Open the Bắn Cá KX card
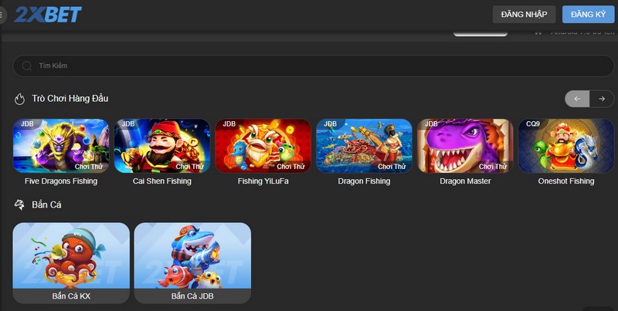The image size is (618, 311). (71, 263)
